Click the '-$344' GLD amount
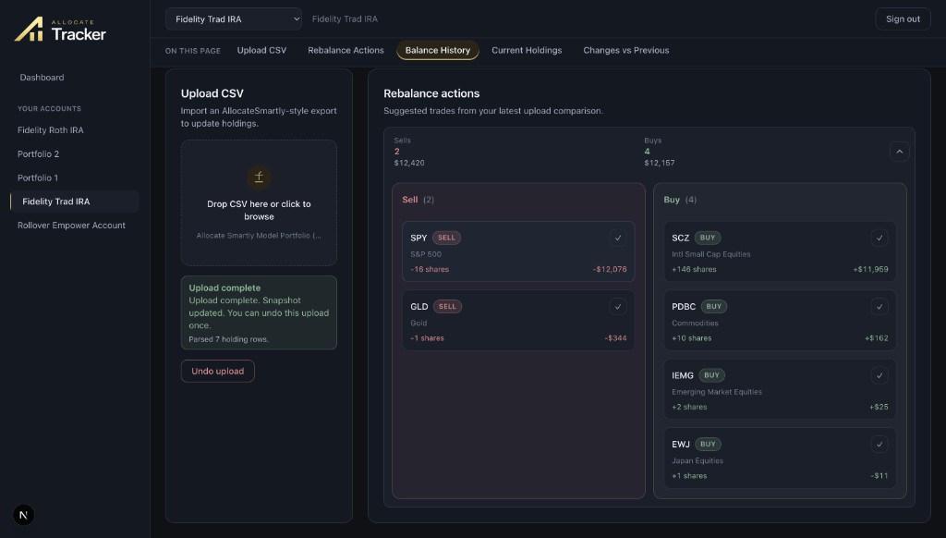The width and height of the screenshot is (946, 538). click(615, 338)
